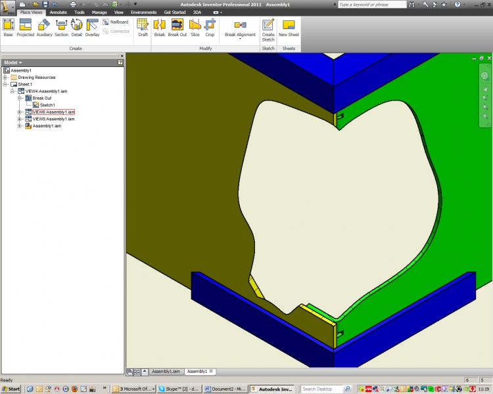This screenshot has width=493, height=394.
Task: Collapse the Sheet:1 tree node
Action: click(5, 84)
